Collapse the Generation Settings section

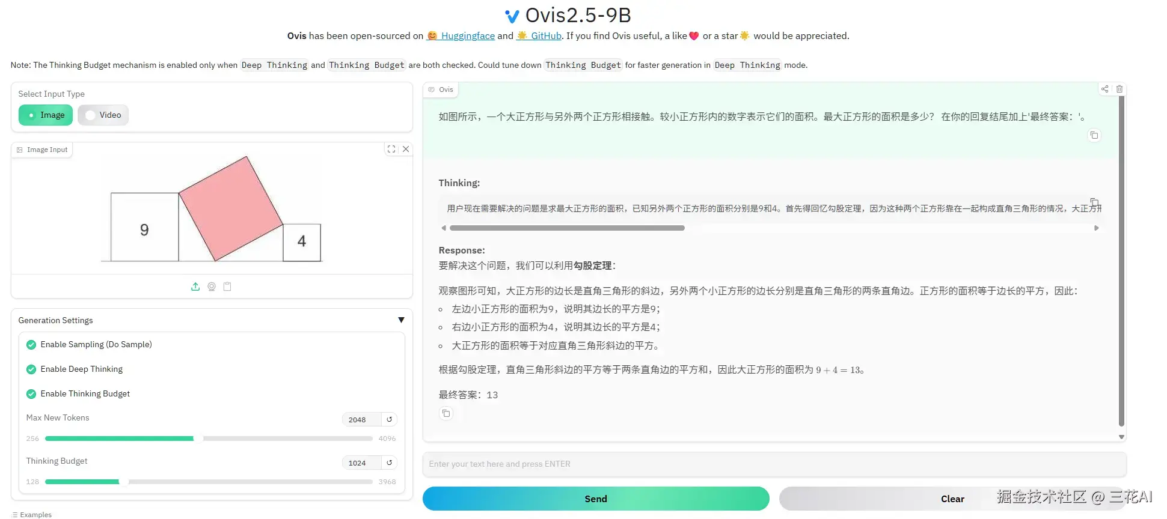pyautogui.click(x=401, y=320)
